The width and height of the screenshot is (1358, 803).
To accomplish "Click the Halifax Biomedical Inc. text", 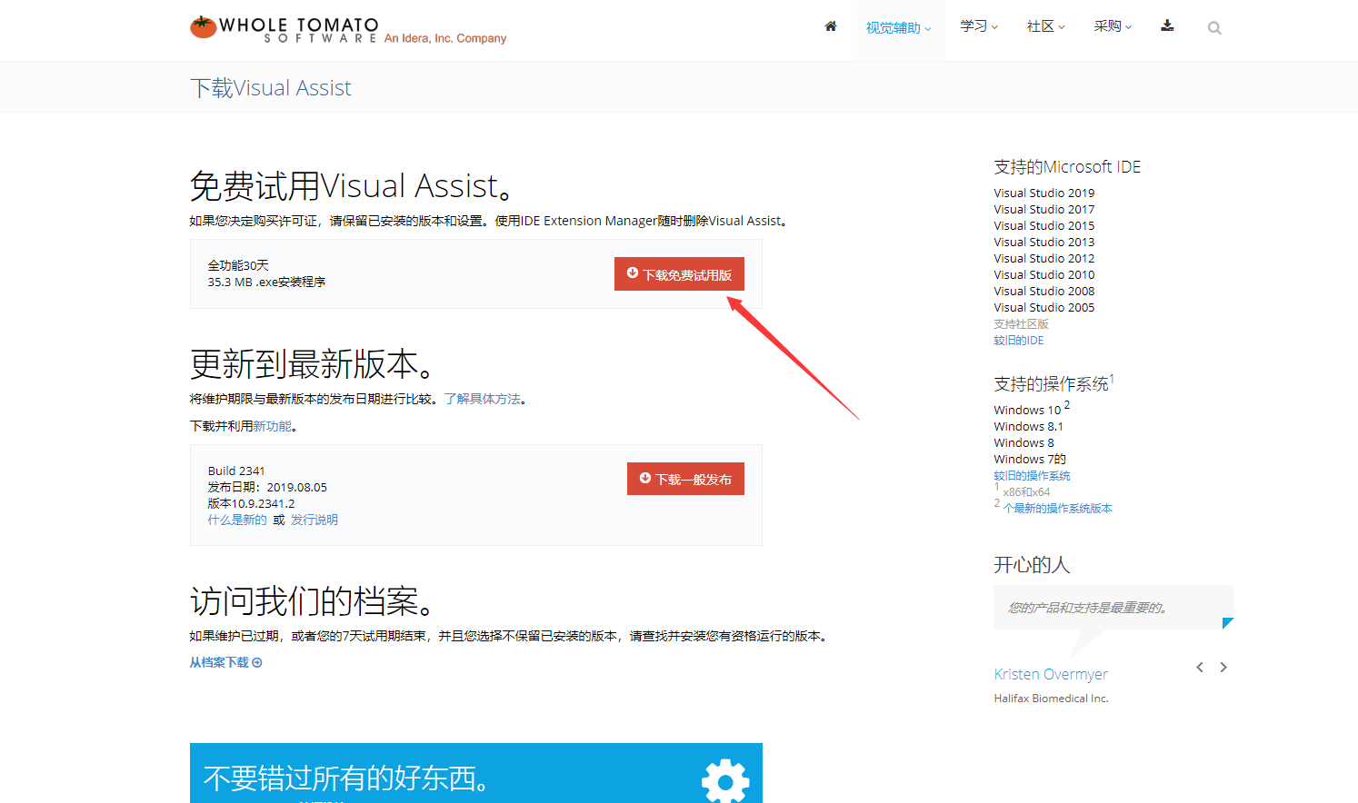I will point(1051,699).
